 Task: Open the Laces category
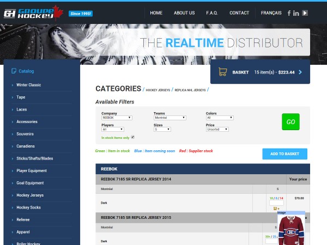coord(22,109)
